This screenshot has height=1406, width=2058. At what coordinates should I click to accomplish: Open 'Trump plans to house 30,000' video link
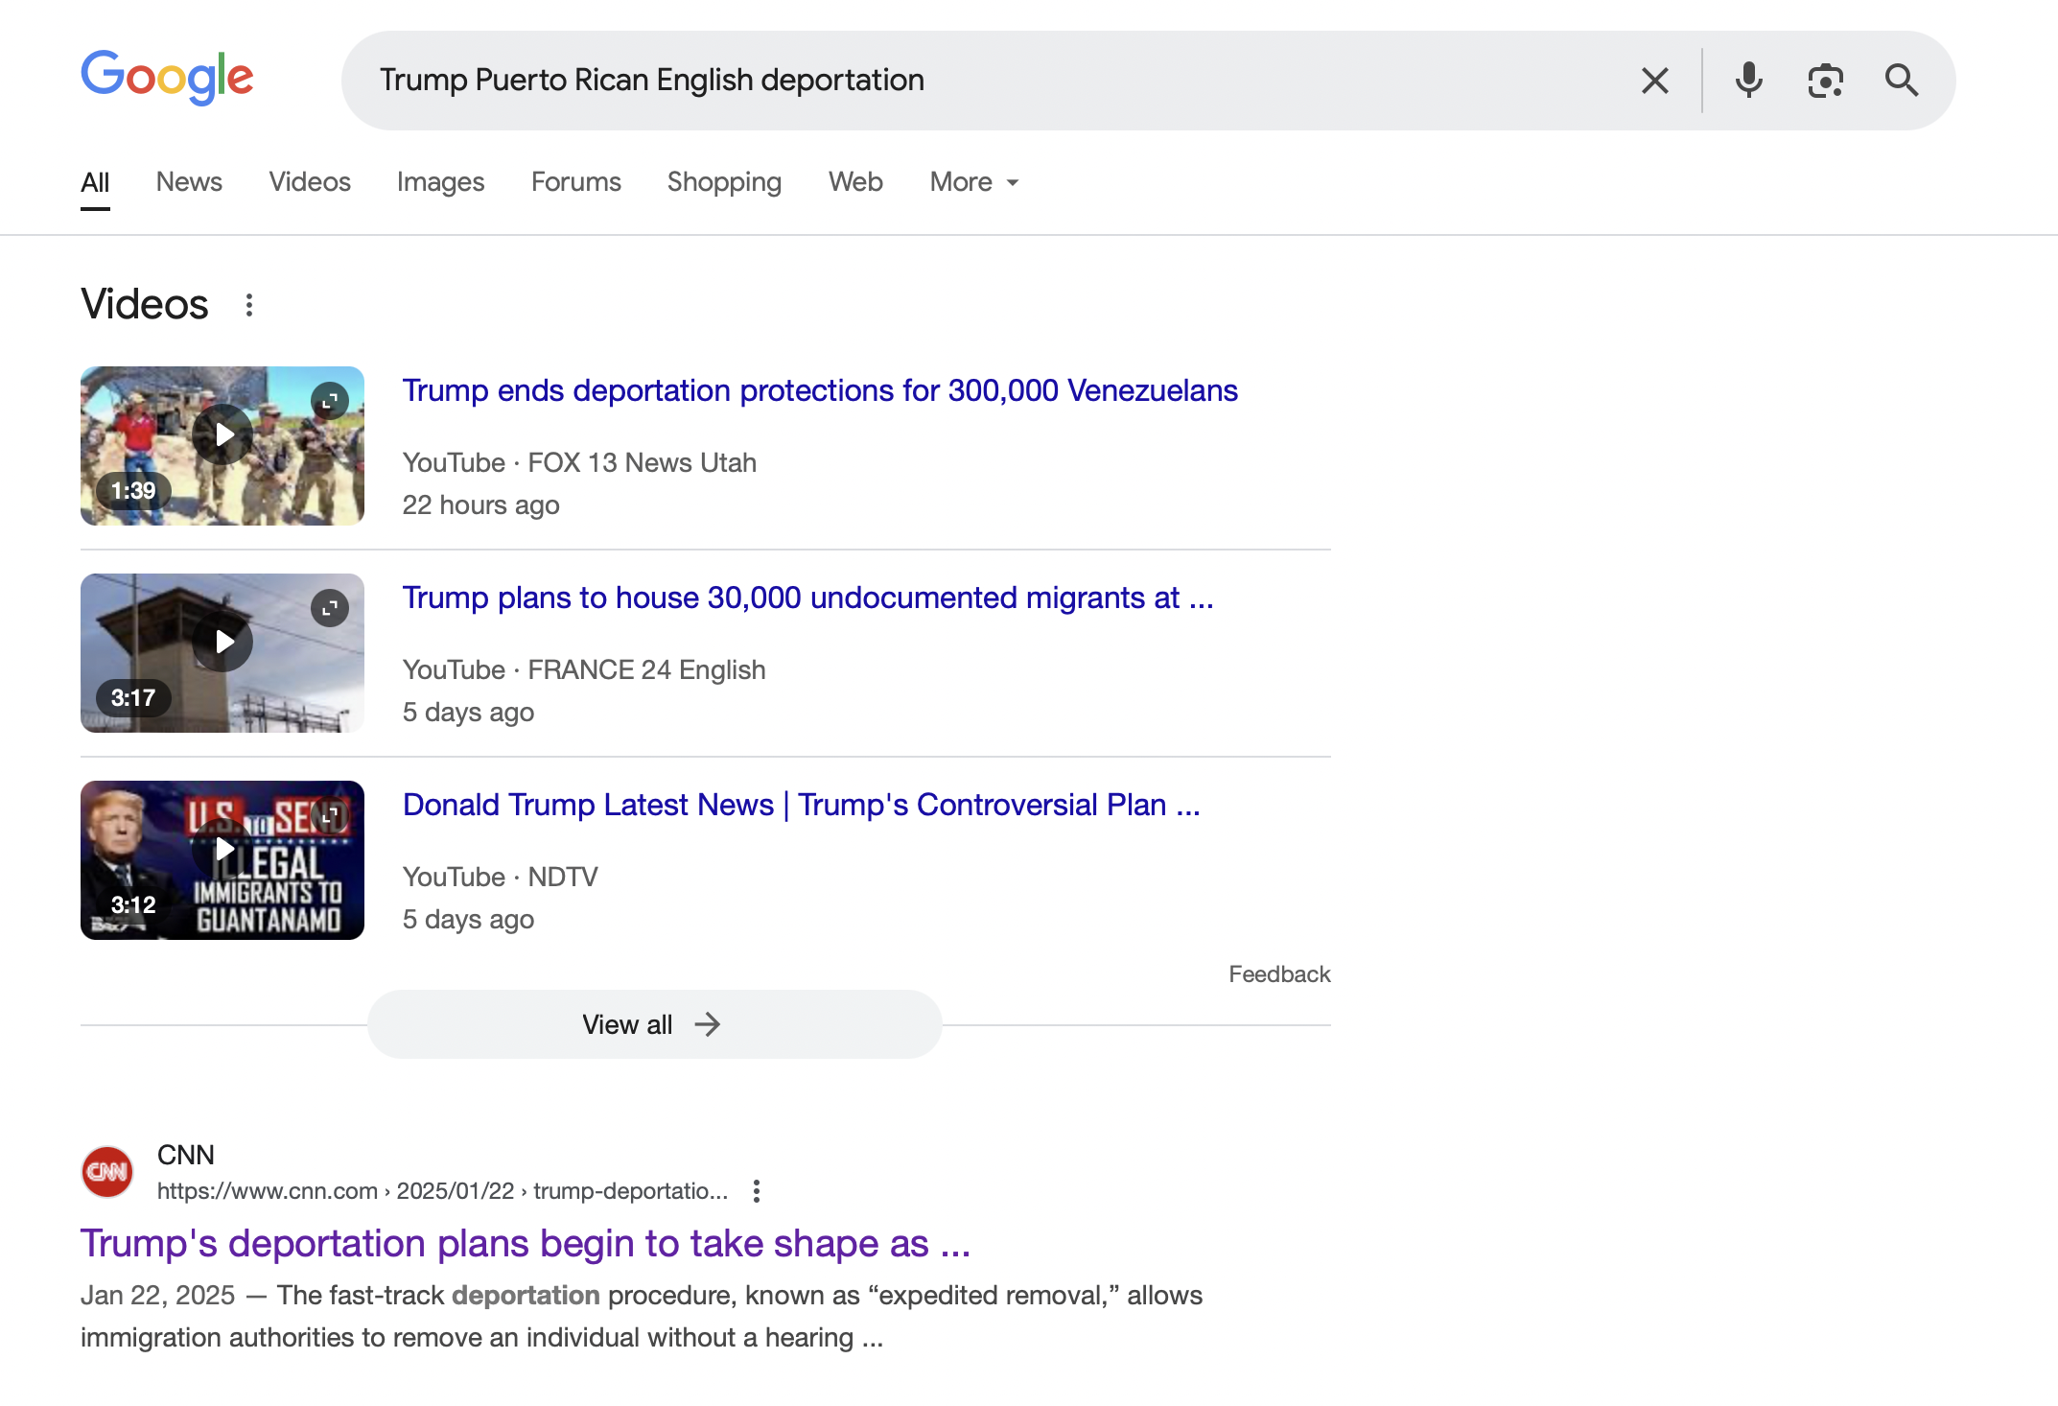[x=807, y=598]
